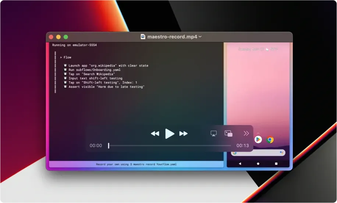Click 'Tap on "Search Wikipedia"' text
The width and height of the screenshot is (337, 203).
click(92, 74)
